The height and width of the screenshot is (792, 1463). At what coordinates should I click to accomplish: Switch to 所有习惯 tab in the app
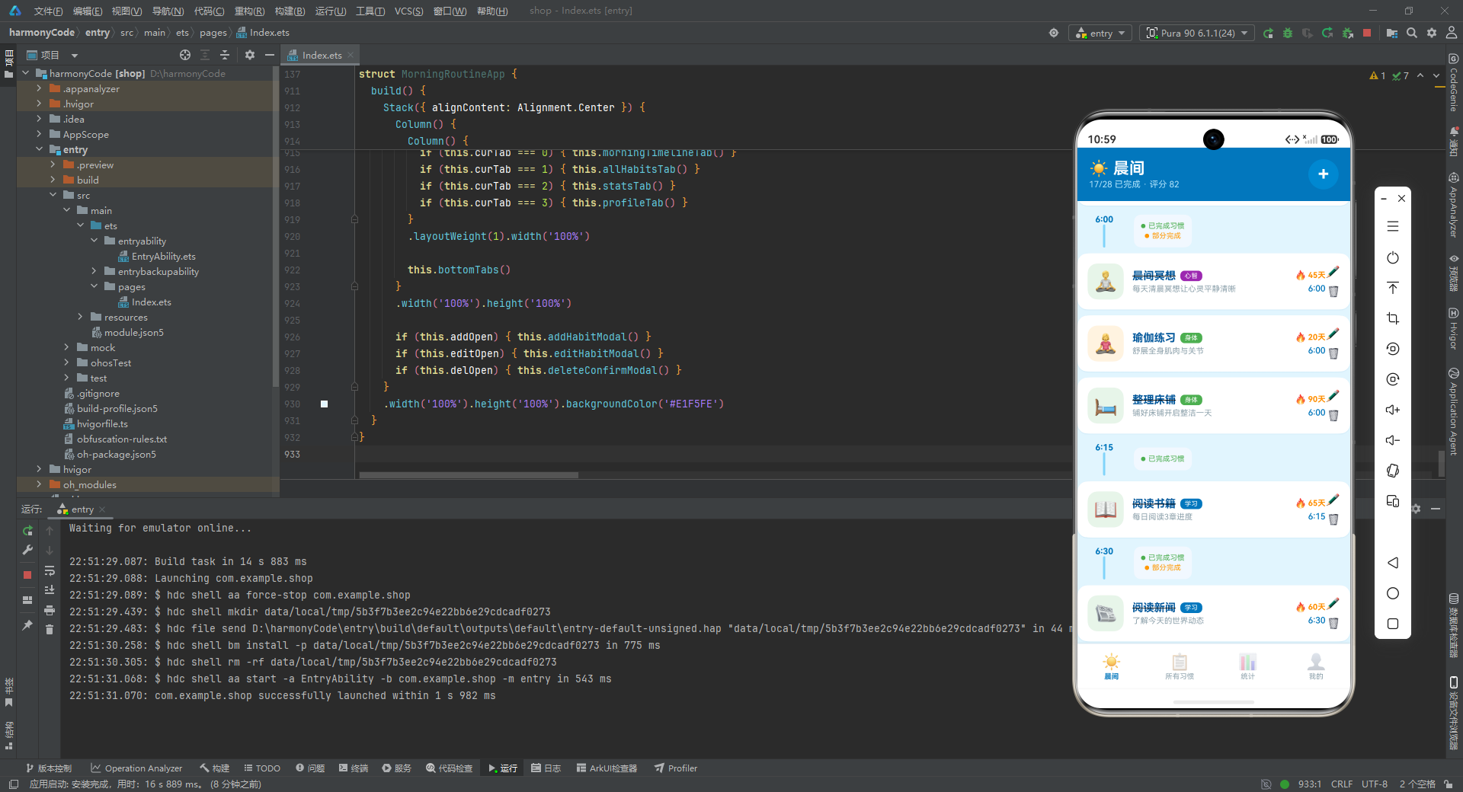tap(1180, 666)
